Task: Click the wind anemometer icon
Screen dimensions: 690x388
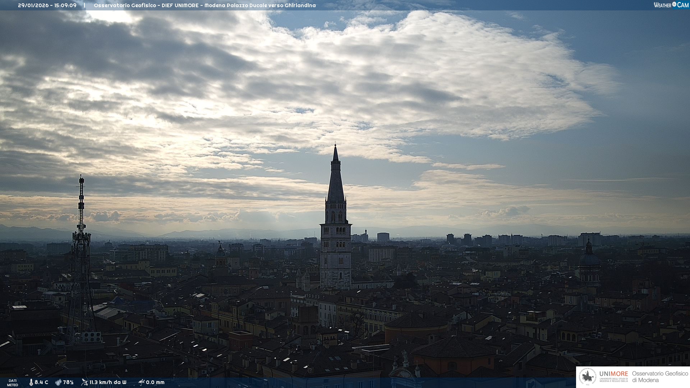Action: point(84,382)
